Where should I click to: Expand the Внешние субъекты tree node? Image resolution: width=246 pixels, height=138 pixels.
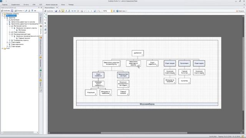tap(2, 14)
